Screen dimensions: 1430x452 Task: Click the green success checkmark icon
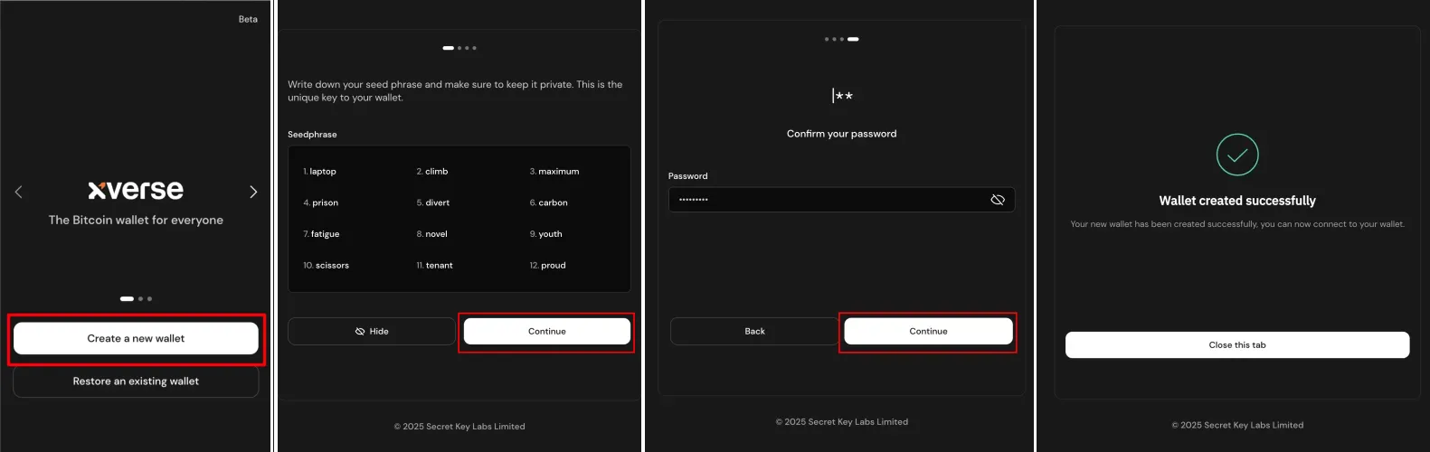click(1237, 155)
